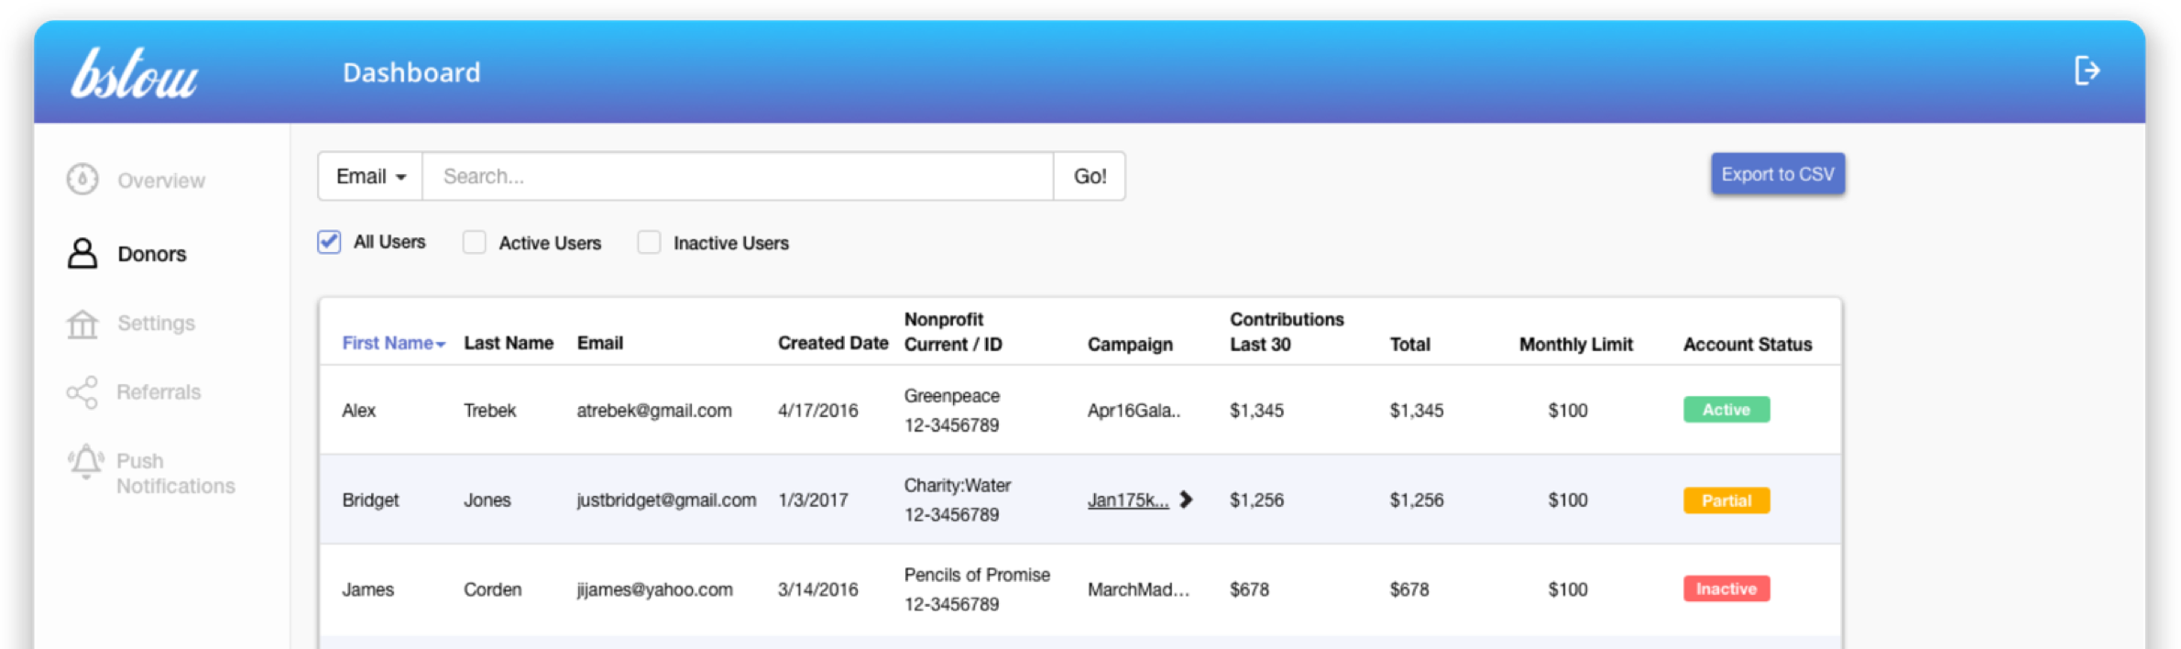Click the 3/14/2016 created date
Viewport: 2181px width, 649px height.
[x=817, y=589]
